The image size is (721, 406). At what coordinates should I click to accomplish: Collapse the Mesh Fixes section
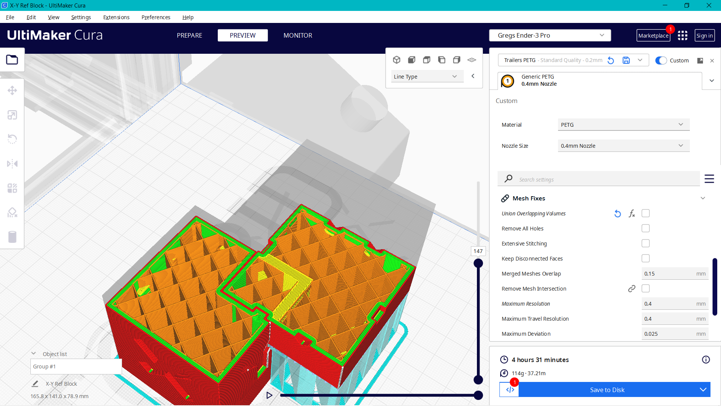click(703, 198)
